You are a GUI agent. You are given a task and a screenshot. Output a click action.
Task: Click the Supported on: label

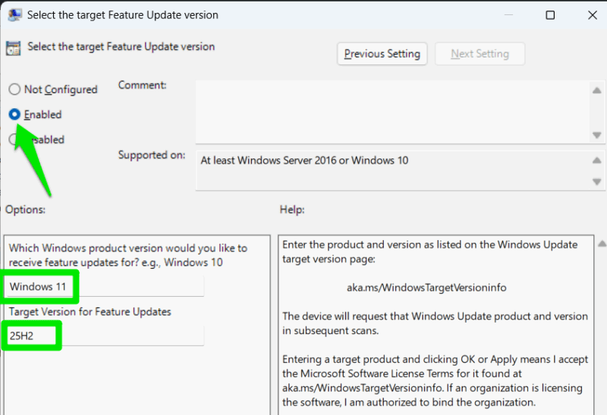(152, 155)
